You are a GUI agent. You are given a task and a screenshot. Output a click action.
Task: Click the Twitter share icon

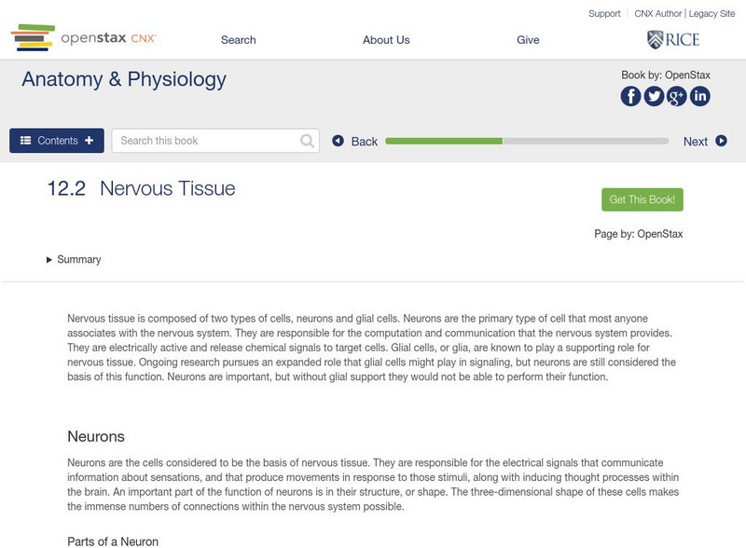click(655, 96)
